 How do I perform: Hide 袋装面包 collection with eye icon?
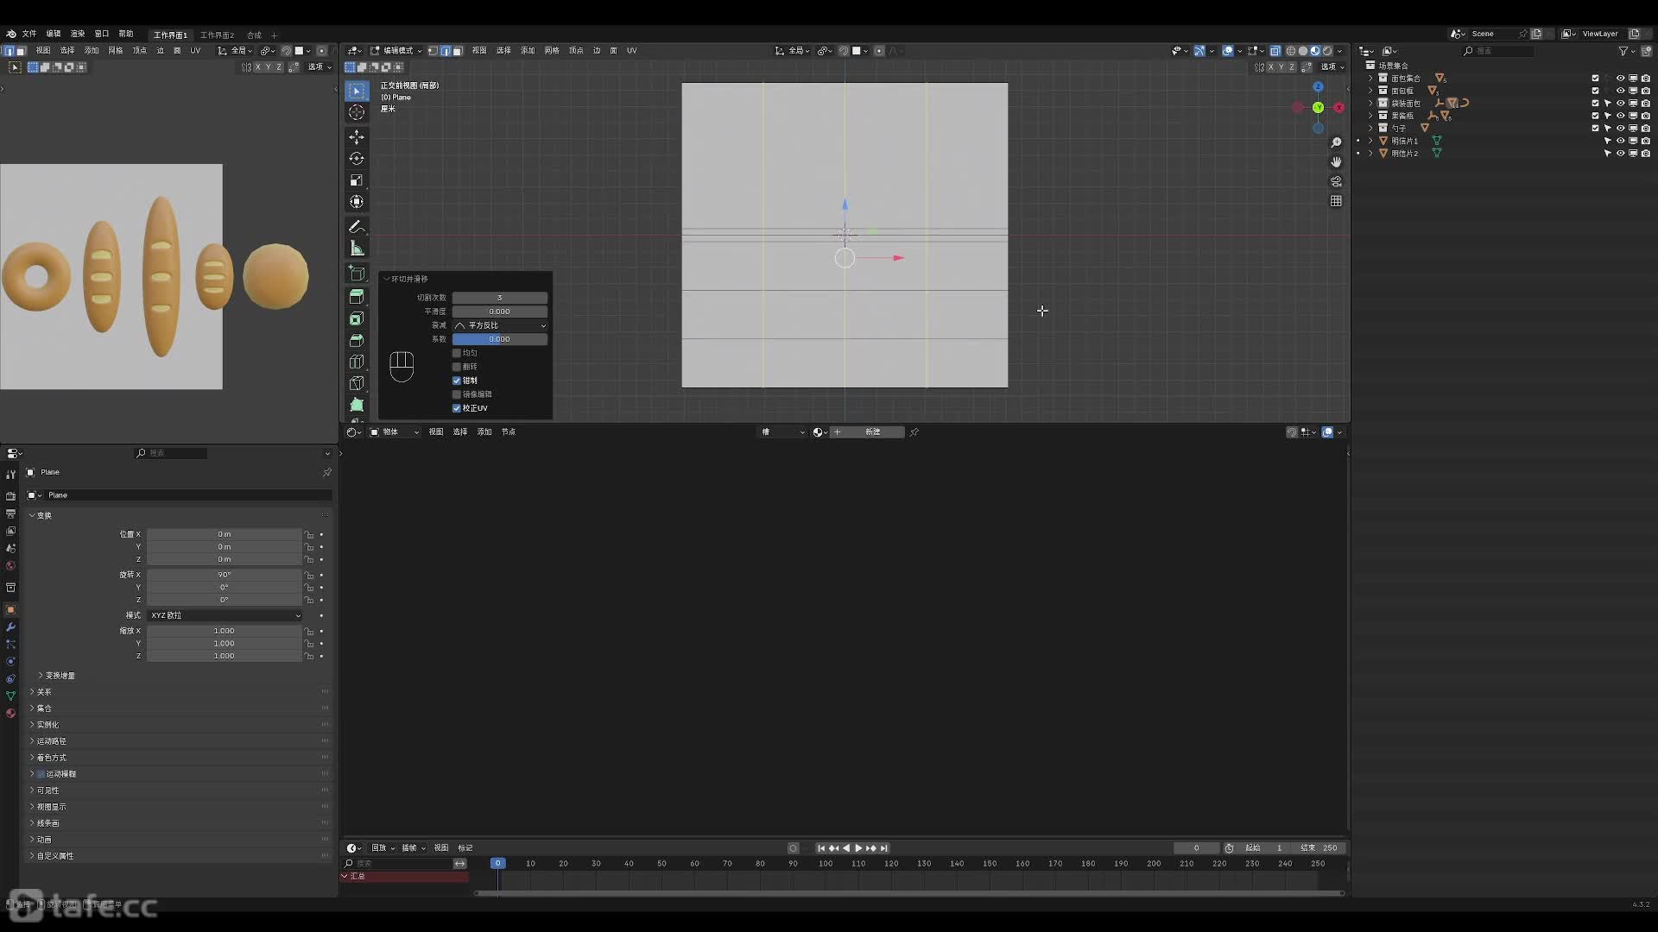[1620, 103]
